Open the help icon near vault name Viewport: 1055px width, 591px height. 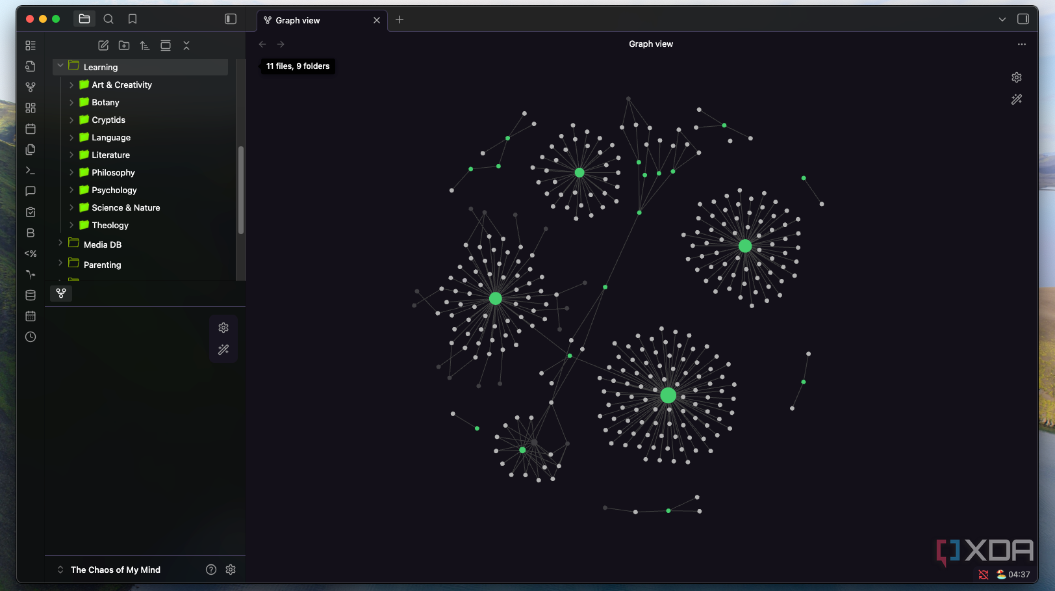[x=211, y=570]
